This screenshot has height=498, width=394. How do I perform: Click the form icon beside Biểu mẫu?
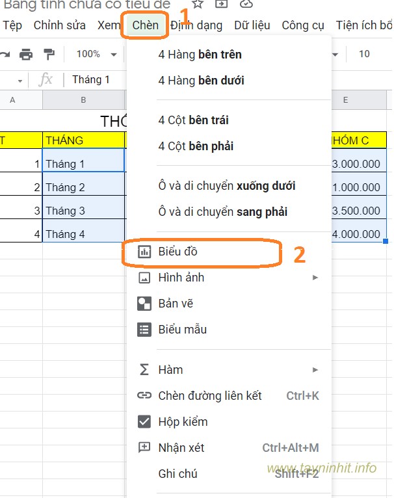click(144, 330)
